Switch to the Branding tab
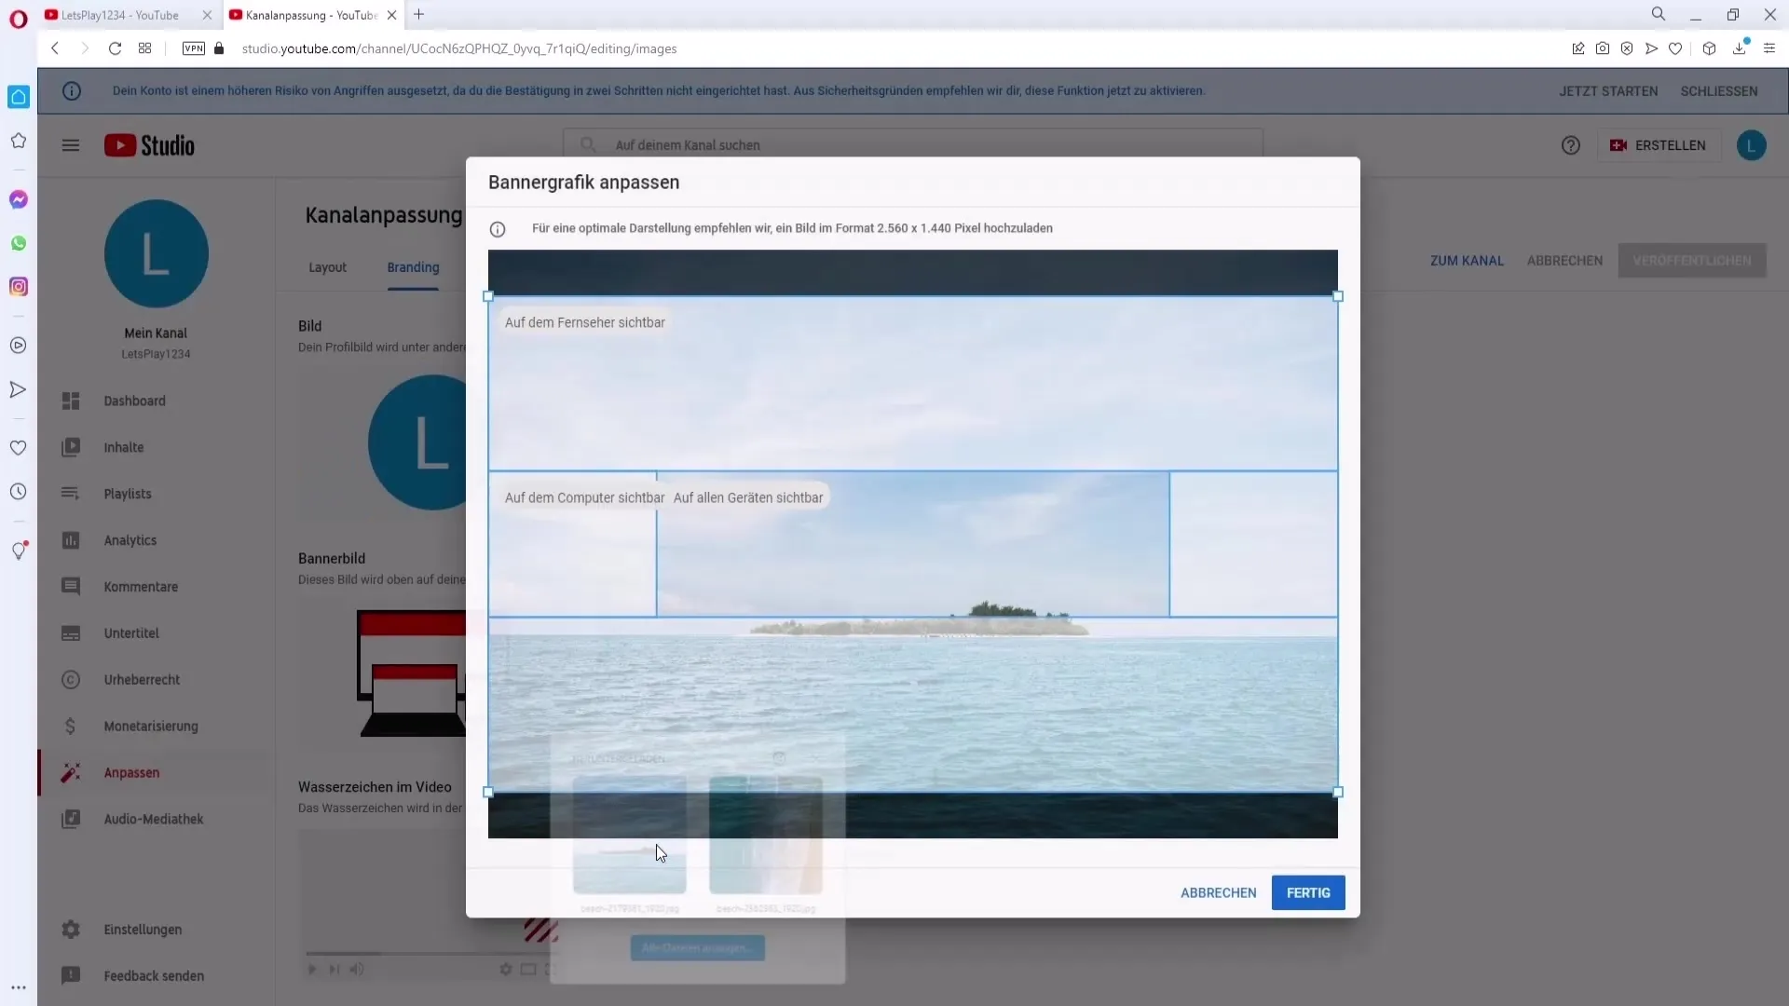This screenshot has width=1789, height=1006. click(x=413, y=266)
